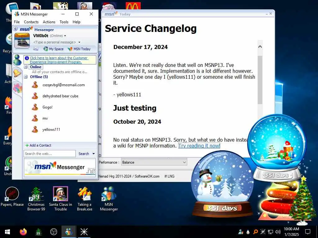This screenshot has height=238, width=318.
Task: Select the Taking a Break.exe desktop icon
Action: click(x=84, y=199)
